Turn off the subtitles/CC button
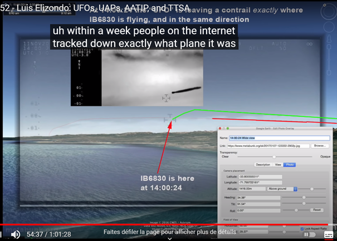 tap(329, 234)
